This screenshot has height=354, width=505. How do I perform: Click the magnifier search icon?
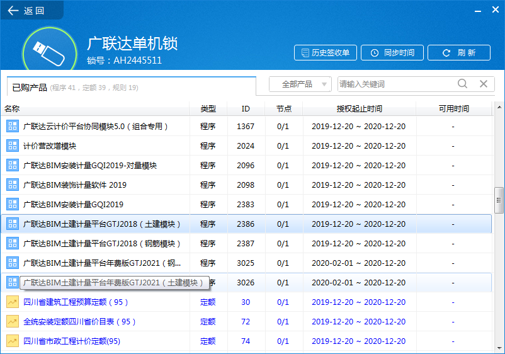[462, 84]
